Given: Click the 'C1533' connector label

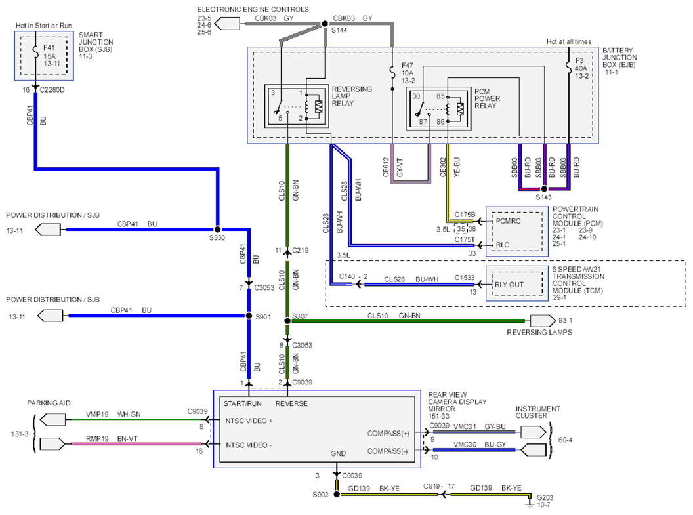Looking at the screenshot, I should (465, 278).
